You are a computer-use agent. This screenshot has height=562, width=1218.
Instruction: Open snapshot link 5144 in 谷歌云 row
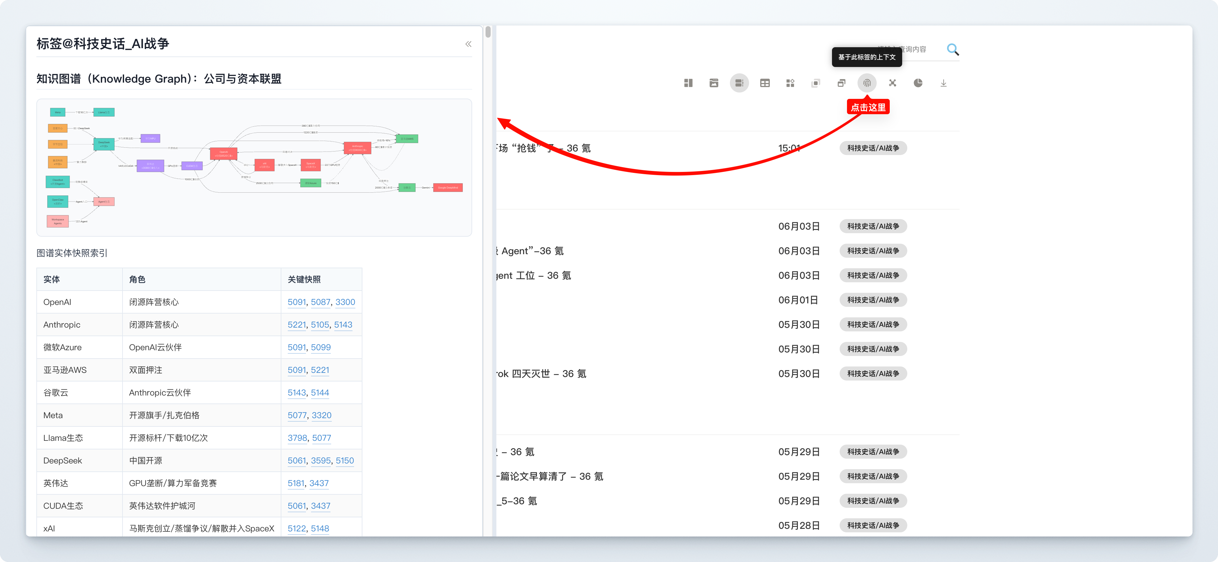coord(320,393)
